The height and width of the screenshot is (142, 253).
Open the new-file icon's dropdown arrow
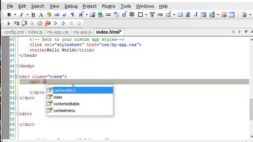click(250, 15)
